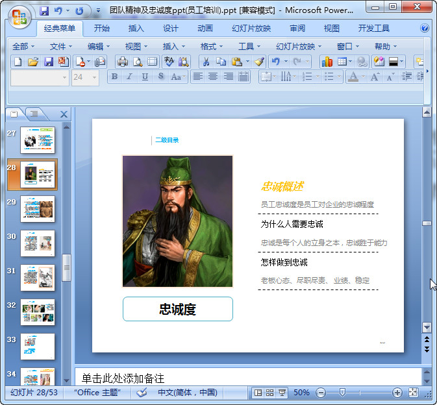This screenshot has width=437, height=405.
Task: Click the font color A icon
Action: click(x=353, y=77)
